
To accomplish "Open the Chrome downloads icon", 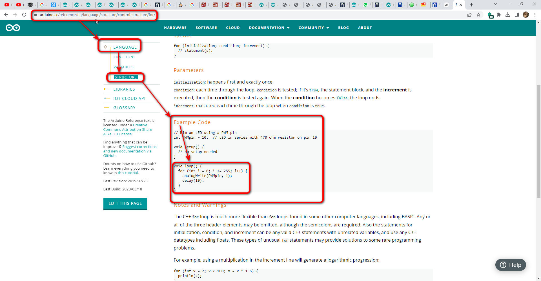I will [508, 15].
